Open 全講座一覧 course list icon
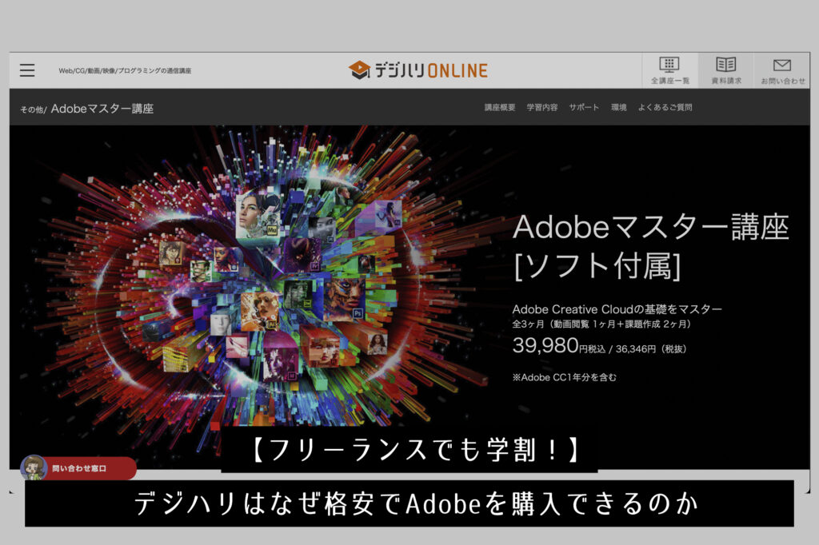Viewport: 819px width, 545px height. coord(669,70)
